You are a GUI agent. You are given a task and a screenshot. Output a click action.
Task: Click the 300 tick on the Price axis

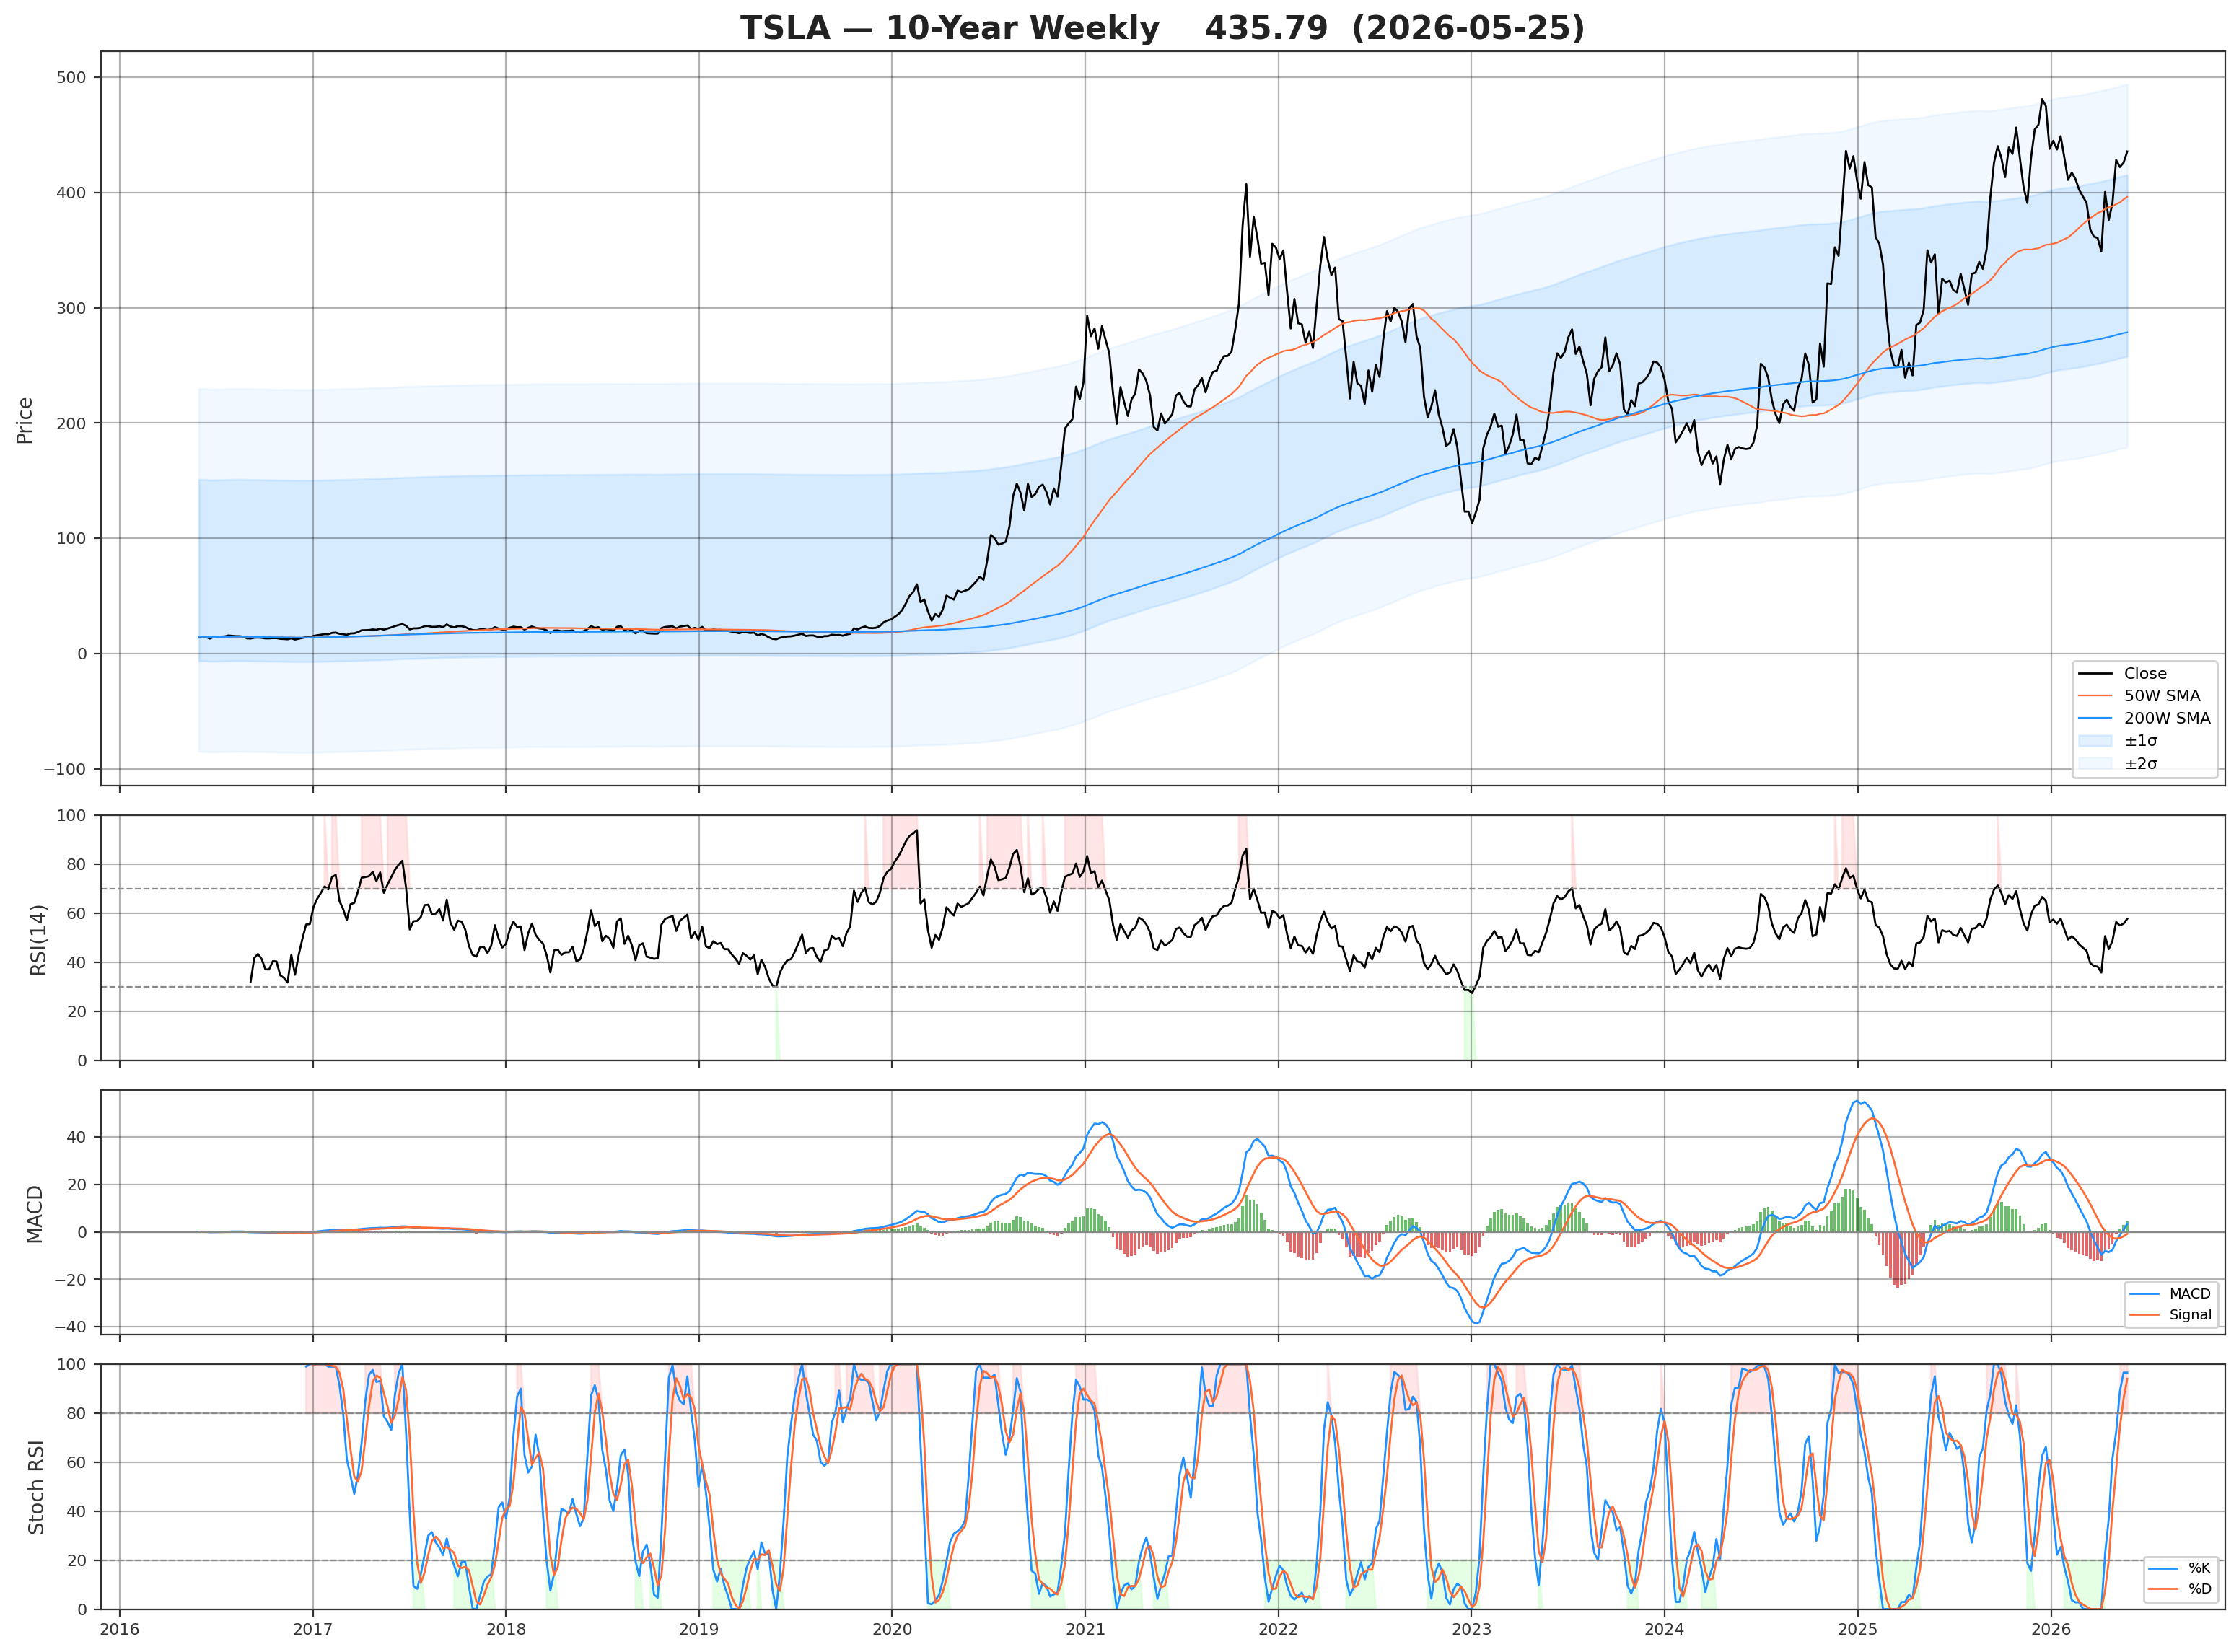72,308
